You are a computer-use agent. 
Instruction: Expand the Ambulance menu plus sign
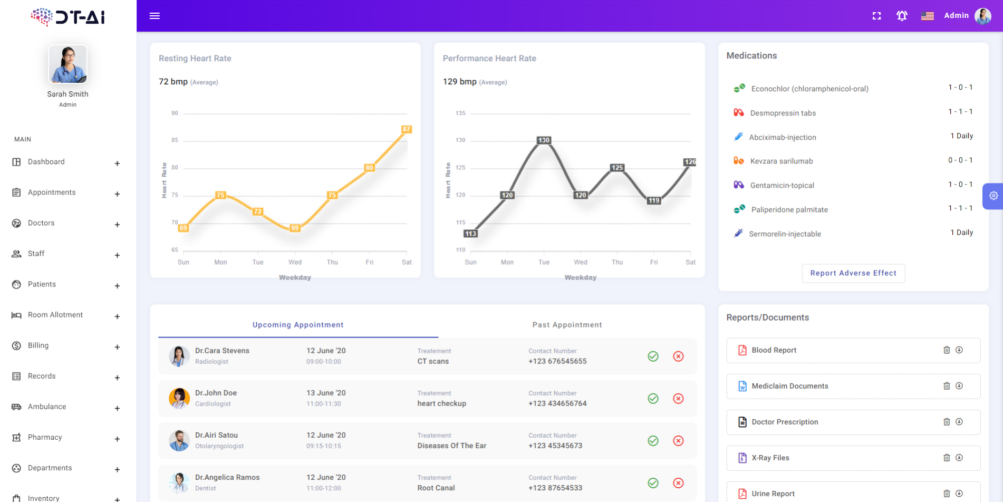click(117, 408)
